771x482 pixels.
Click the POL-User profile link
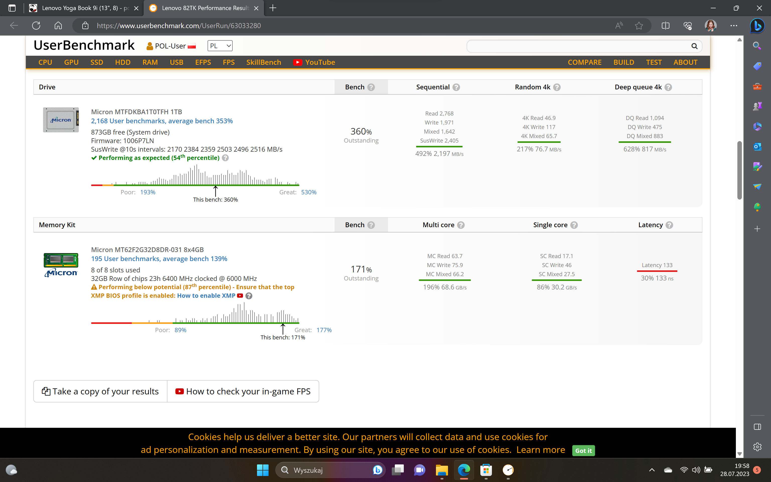[171, 46]
